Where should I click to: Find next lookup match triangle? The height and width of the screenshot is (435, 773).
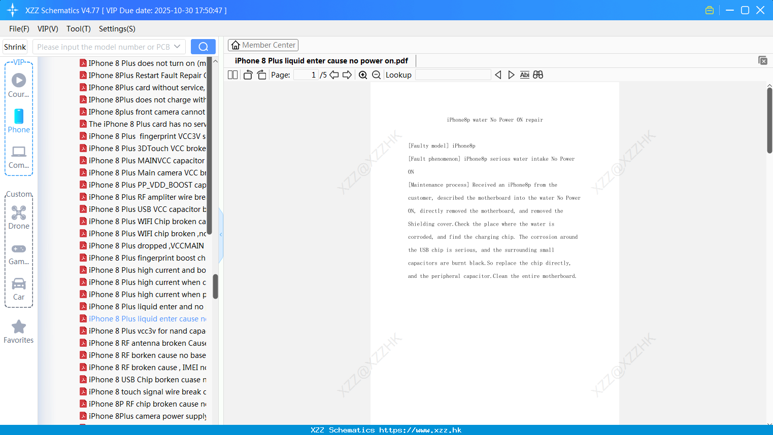click(x=511, y=75)
